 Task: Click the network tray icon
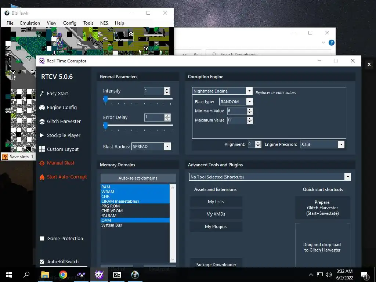click(x=320, y=275)
